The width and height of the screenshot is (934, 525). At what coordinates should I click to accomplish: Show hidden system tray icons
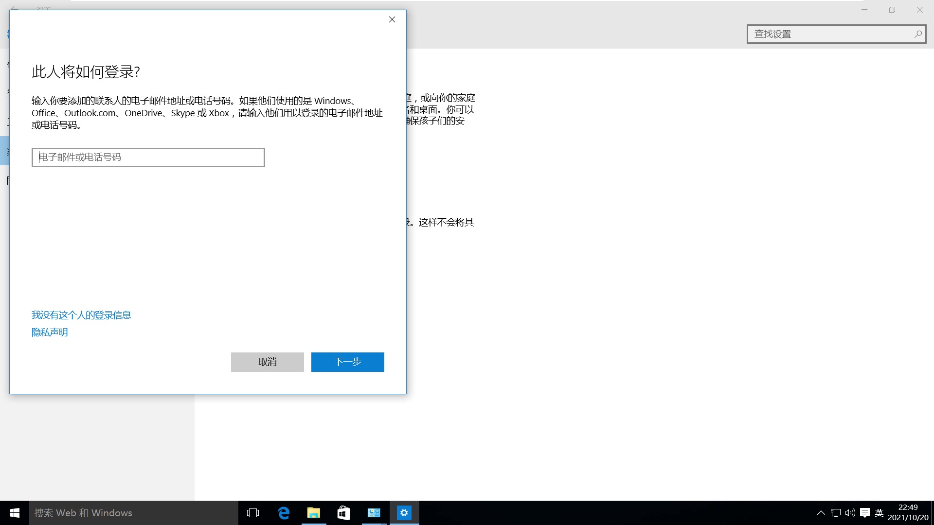tap(821, 513)
